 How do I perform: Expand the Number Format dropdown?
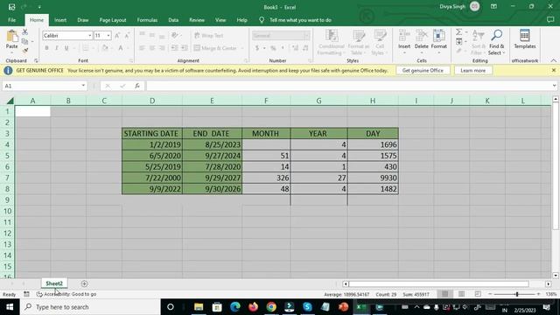pos(306,35)
